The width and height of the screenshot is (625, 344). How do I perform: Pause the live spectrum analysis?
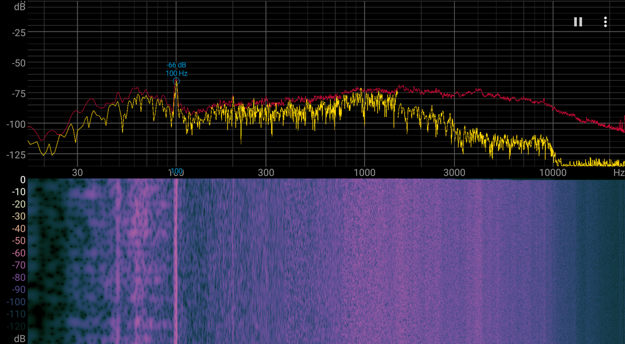pyautogui.click(x=578, y=22)
